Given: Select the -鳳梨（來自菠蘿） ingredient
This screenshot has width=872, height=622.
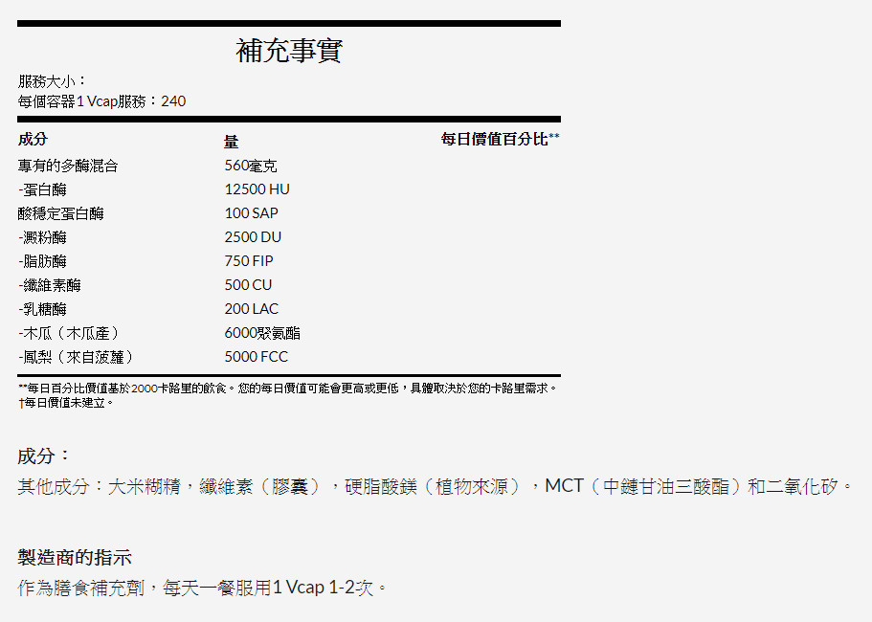Looking at the screenshot, I should (x=77, y=357).
